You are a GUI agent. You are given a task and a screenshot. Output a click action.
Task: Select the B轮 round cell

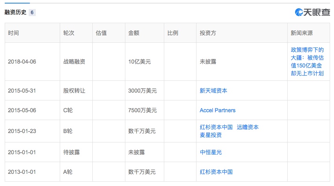click(68, 131)
